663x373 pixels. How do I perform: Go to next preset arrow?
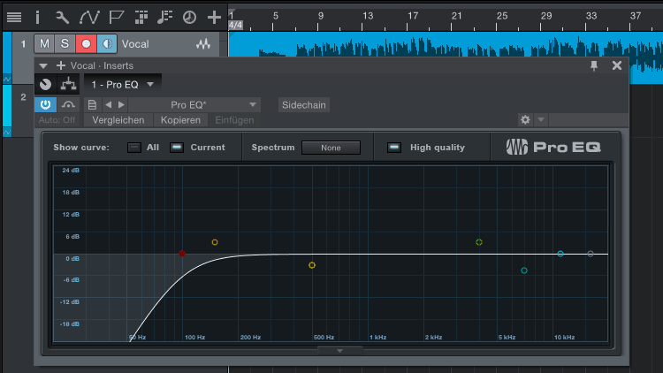(x=121, y=104)
